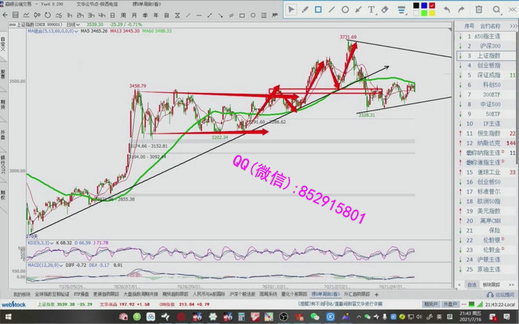Click the trash icon to clear annotations

(478, 9)
